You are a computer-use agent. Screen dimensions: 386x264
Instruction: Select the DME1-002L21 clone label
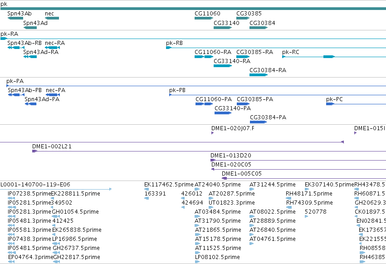click(52, 147)
